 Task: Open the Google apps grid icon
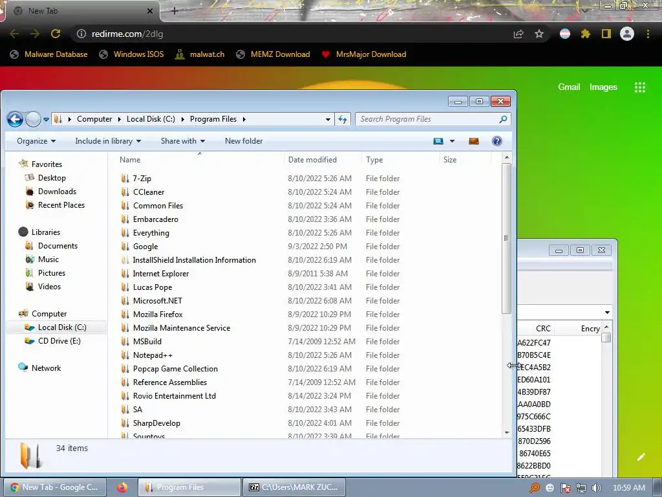point(640,87)
